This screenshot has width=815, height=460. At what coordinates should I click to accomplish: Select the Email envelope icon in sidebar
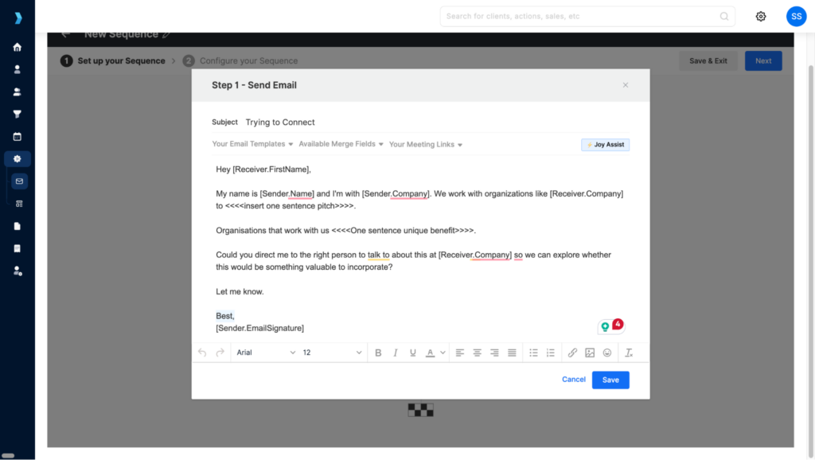coord(18,181)
